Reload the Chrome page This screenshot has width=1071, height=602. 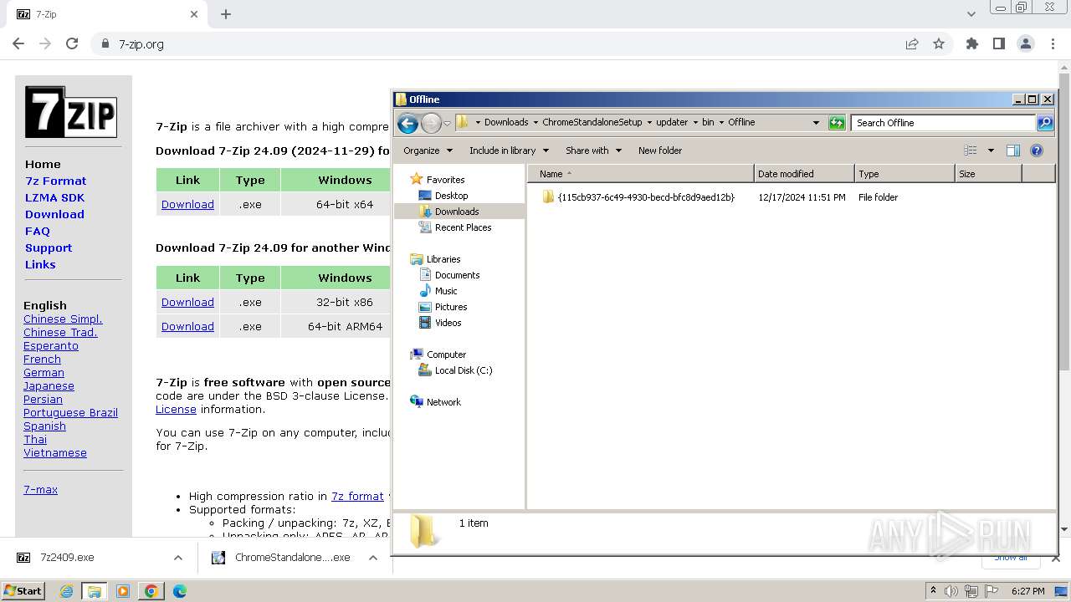point(72,43)
